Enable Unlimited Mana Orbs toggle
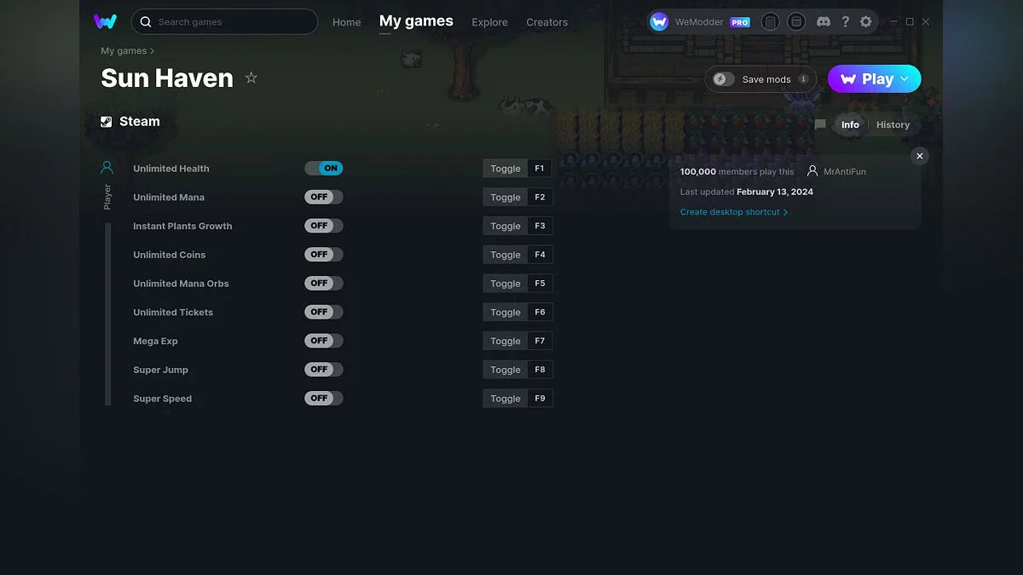 pos(324,284)
